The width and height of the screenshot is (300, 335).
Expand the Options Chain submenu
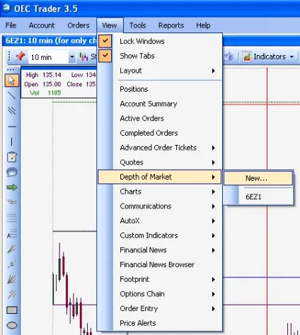pyautogui.click(x=159, y=294)
